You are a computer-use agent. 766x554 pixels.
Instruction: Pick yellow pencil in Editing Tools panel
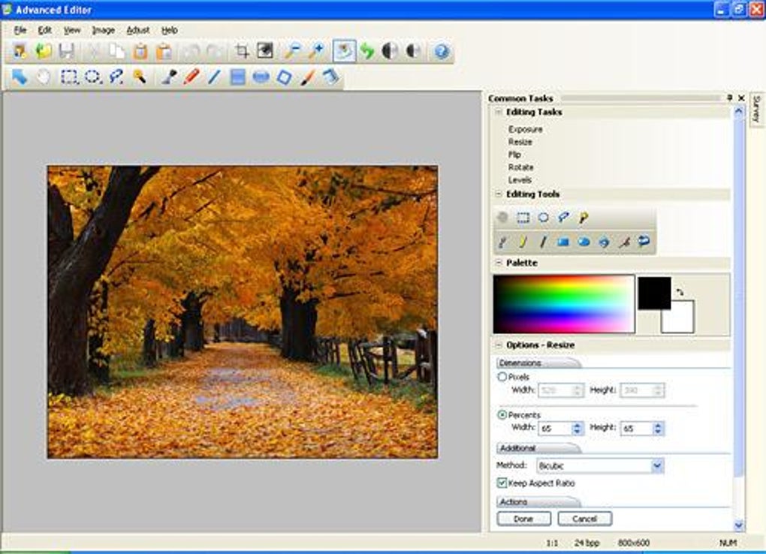coord(522,241)
